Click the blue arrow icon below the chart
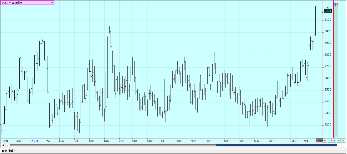The image size is (347, 154). [330, 141]
